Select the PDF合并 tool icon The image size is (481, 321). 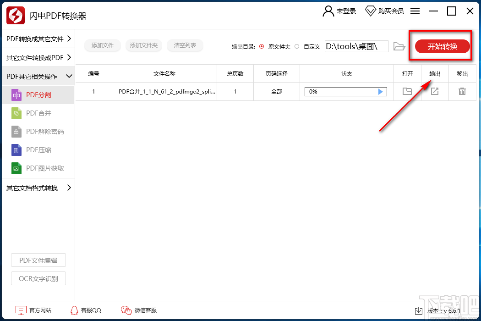point(16,113)
